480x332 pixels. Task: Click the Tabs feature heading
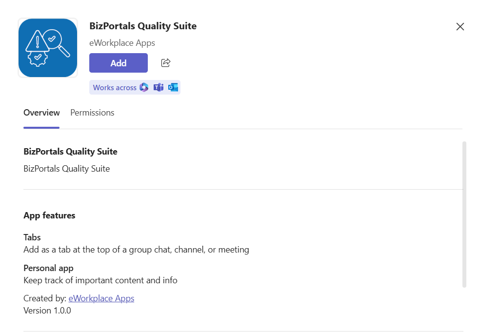(x=32, y=237)
